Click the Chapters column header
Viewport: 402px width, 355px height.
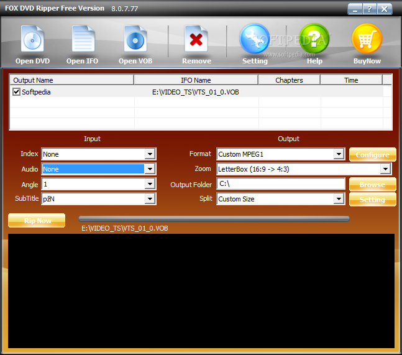click(289, 80)
